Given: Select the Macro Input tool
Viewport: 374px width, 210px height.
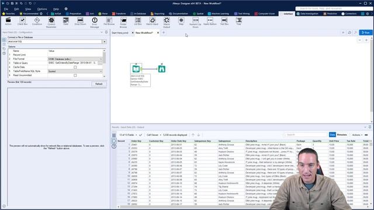Looking at the screenshot, I should 152,22.
